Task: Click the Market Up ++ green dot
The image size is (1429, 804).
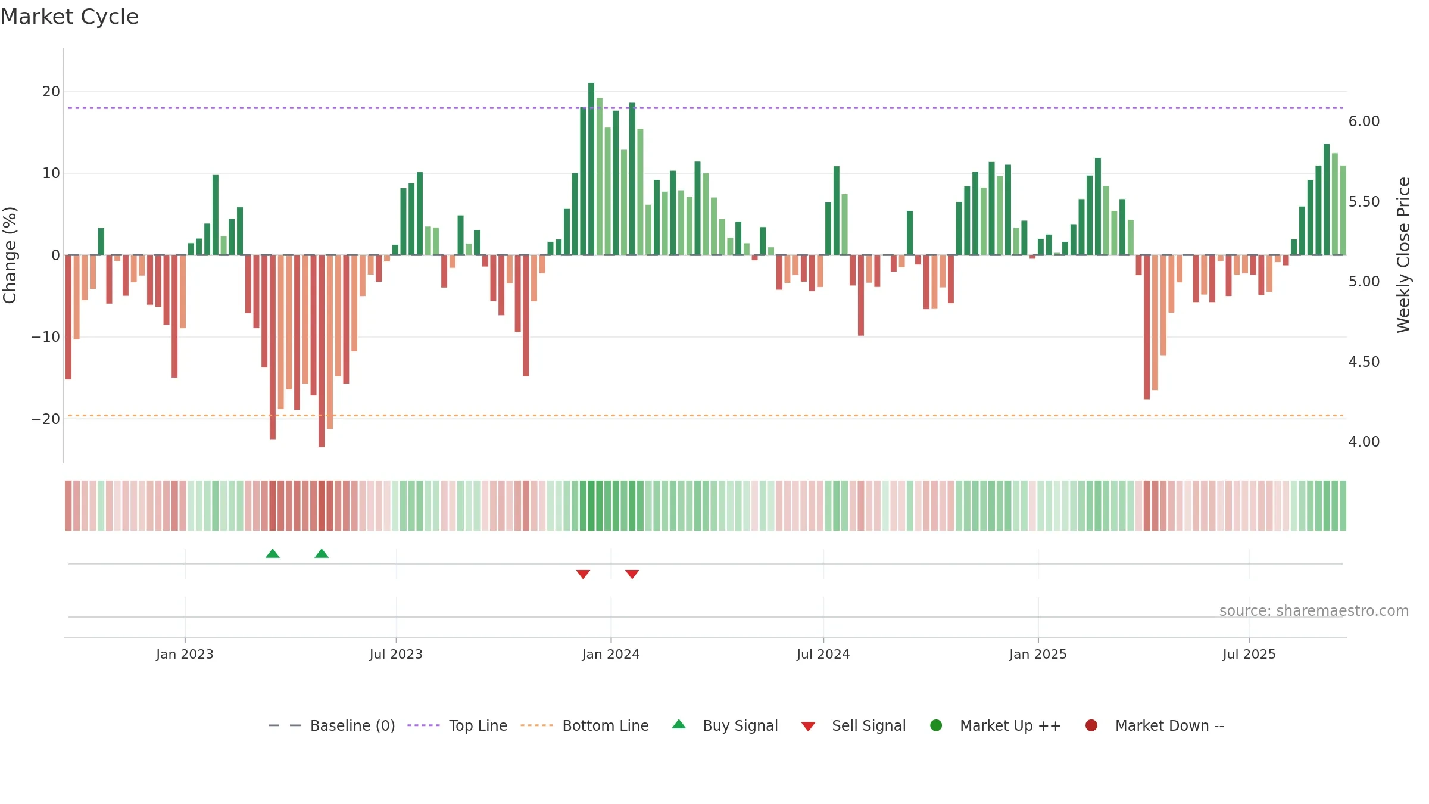Action: (936, 725)
